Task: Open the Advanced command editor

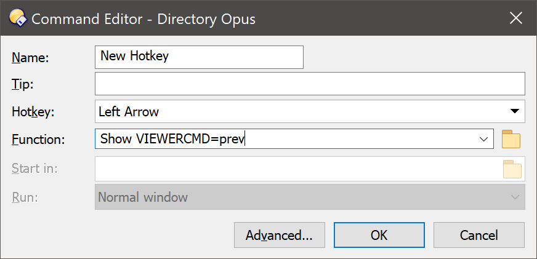Action: [x=279, y=235]
